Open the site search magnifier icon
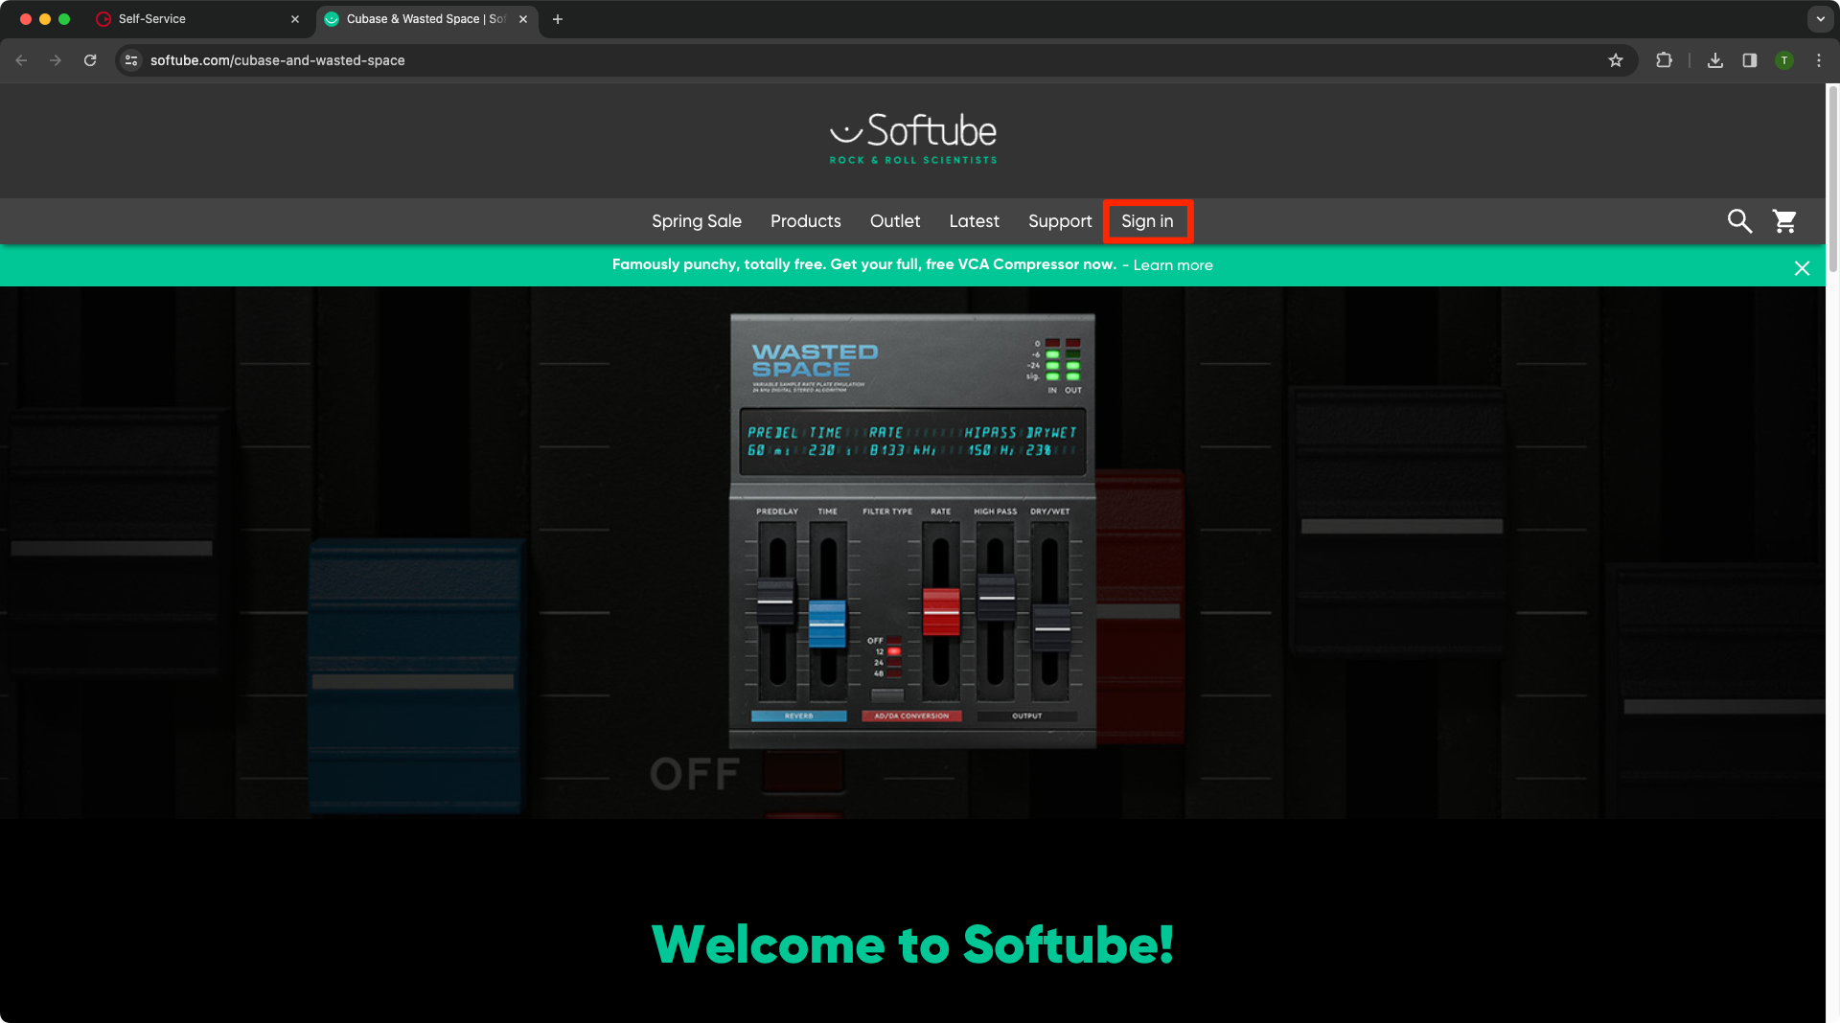Image resolution: width=1840 pixels, height=1023 pixels. pyautogui.click(x=1739, y=221)
